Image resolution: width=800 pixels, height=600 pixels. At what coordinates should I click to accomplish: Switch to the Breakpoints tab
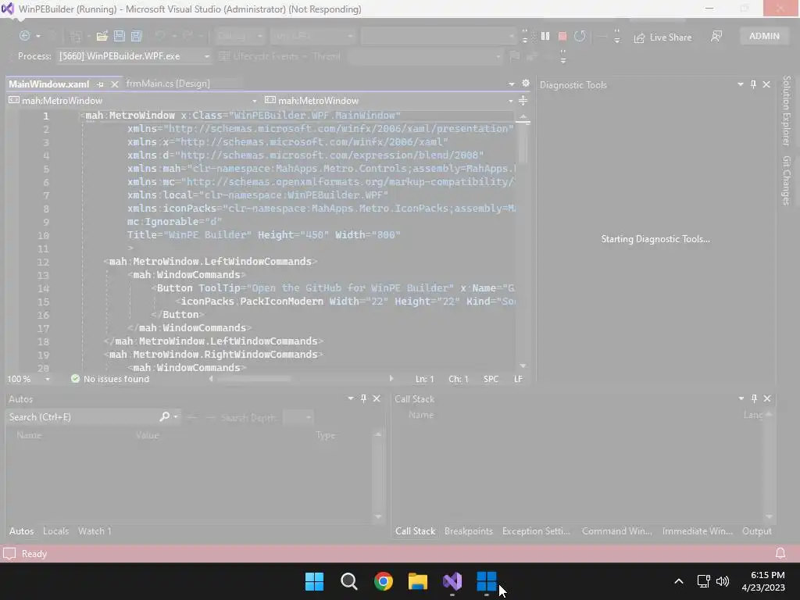(469, 531)
